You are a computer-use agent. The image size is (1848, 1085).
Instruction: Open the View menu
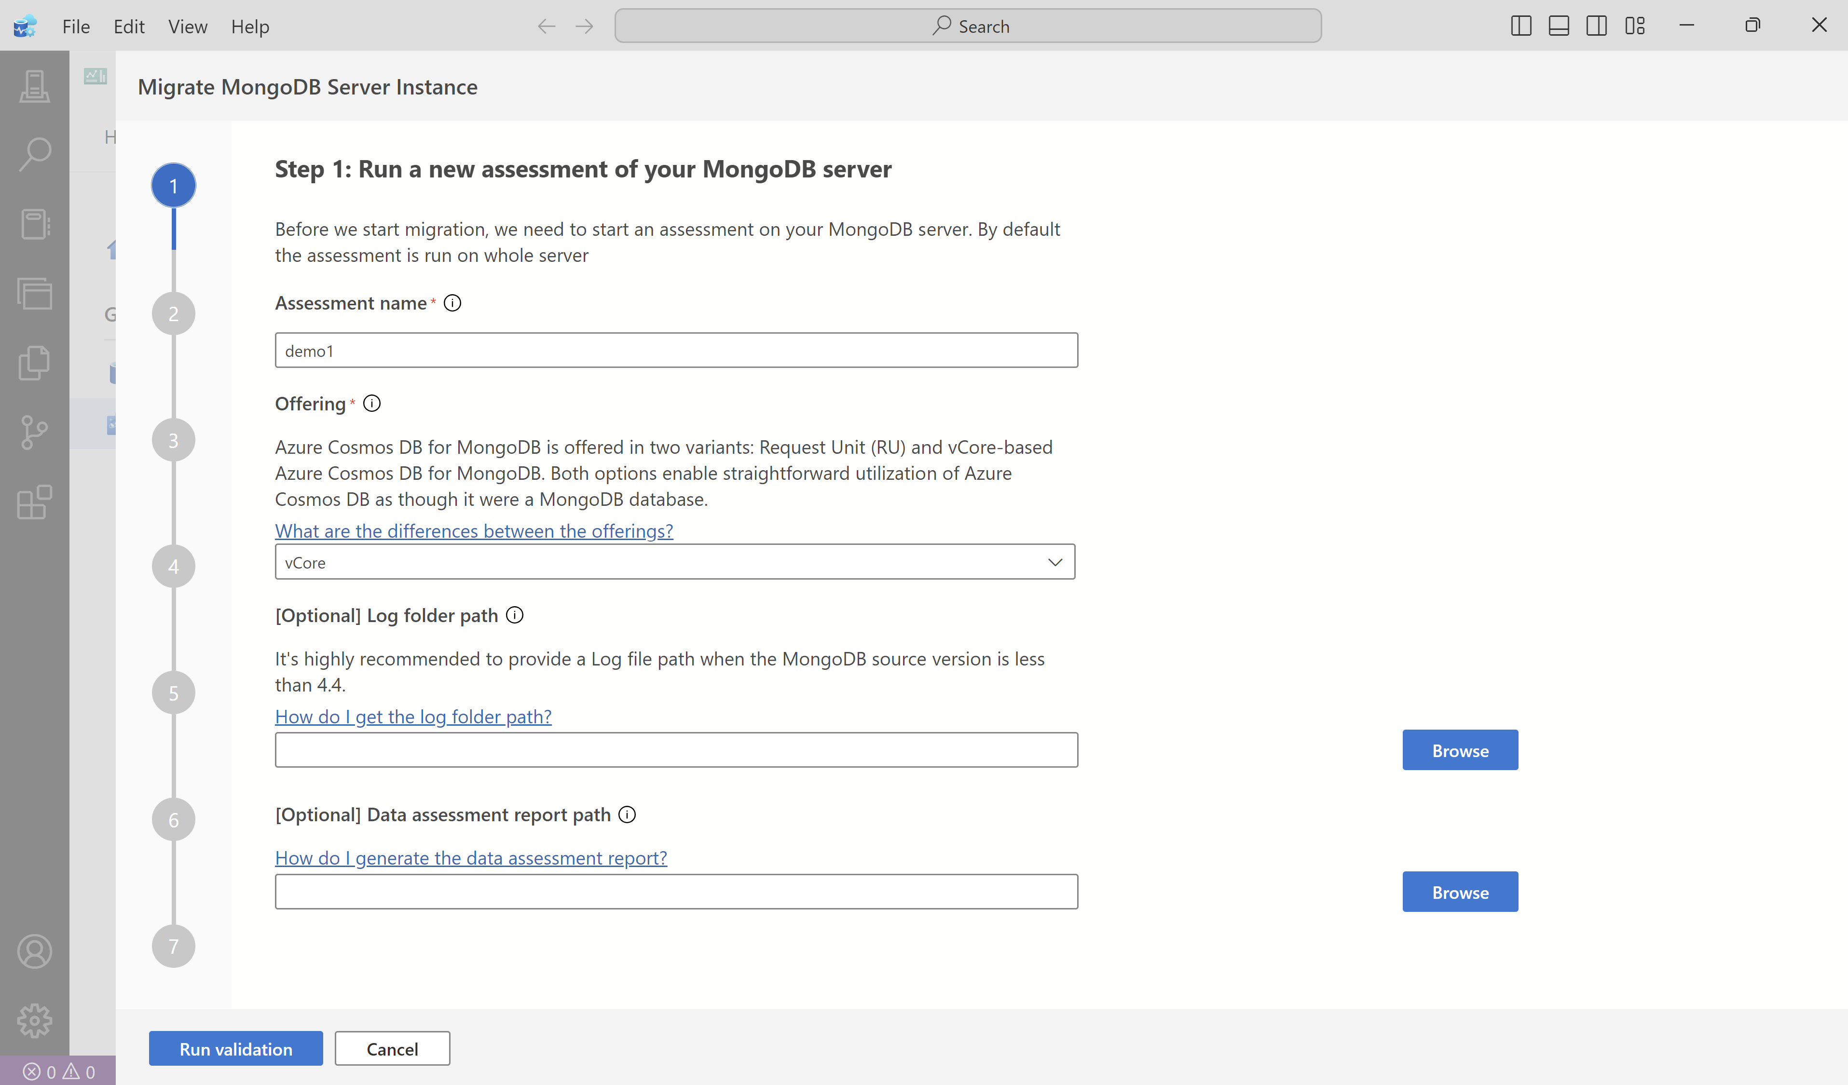click(x=187, y=27)
